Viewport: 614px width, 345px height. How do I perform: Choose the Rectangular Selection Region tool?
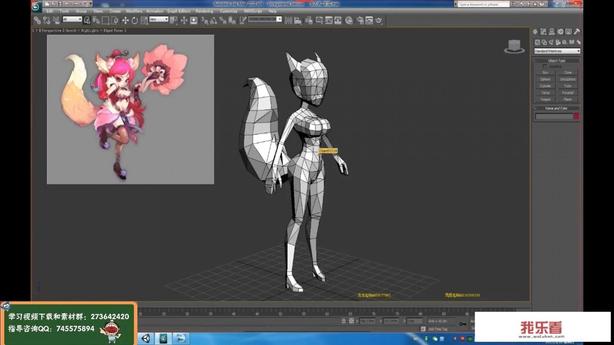click(x=105, y=21)
